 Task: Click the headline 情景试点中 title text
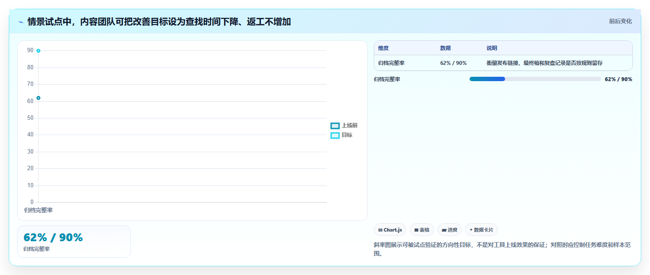click(159, 21)
